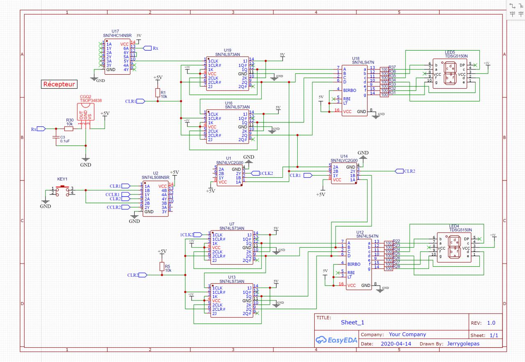Select resistor R31 label
The image size is (525, 362).
click(x=393, y=93)
